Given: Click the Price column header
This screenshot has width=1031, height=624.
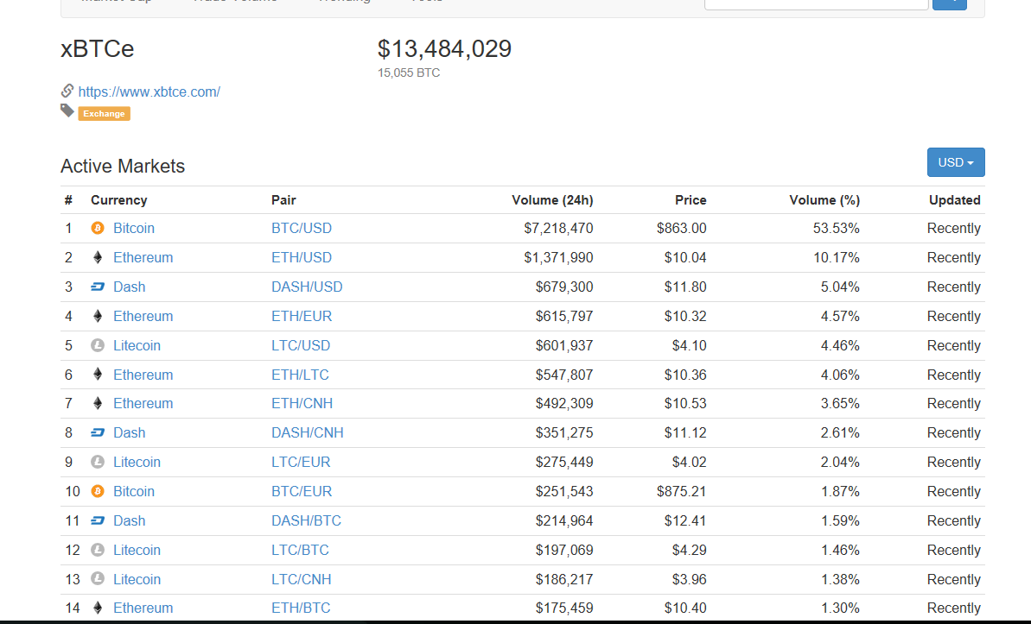Looking at the screenshot, I should (x=691, y=200).
